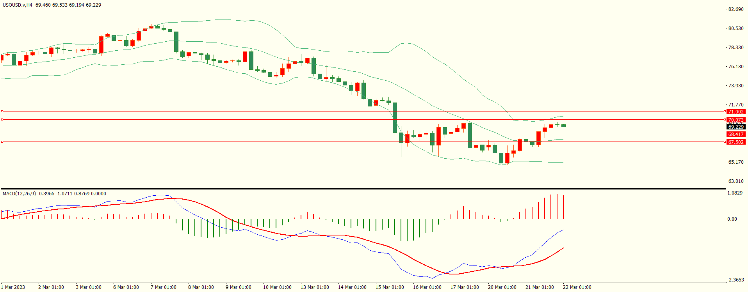Click the 71.002 price level tag
The height and width of the screenshot is (292, 748).
pos(736,111)
